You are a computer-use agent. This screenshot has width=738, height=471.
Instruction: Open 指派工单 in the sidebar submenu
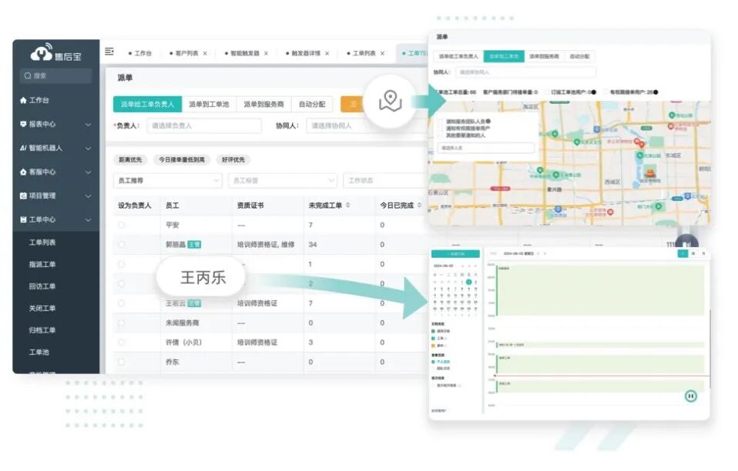pos(42,265)
